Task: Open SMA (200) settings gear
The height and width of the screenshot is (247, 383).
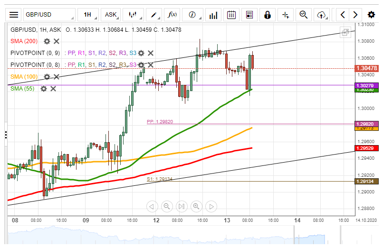Action: point(47,41)
